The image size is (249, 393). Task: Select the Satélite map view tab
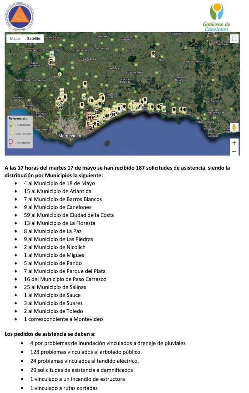tap(34, 38)
